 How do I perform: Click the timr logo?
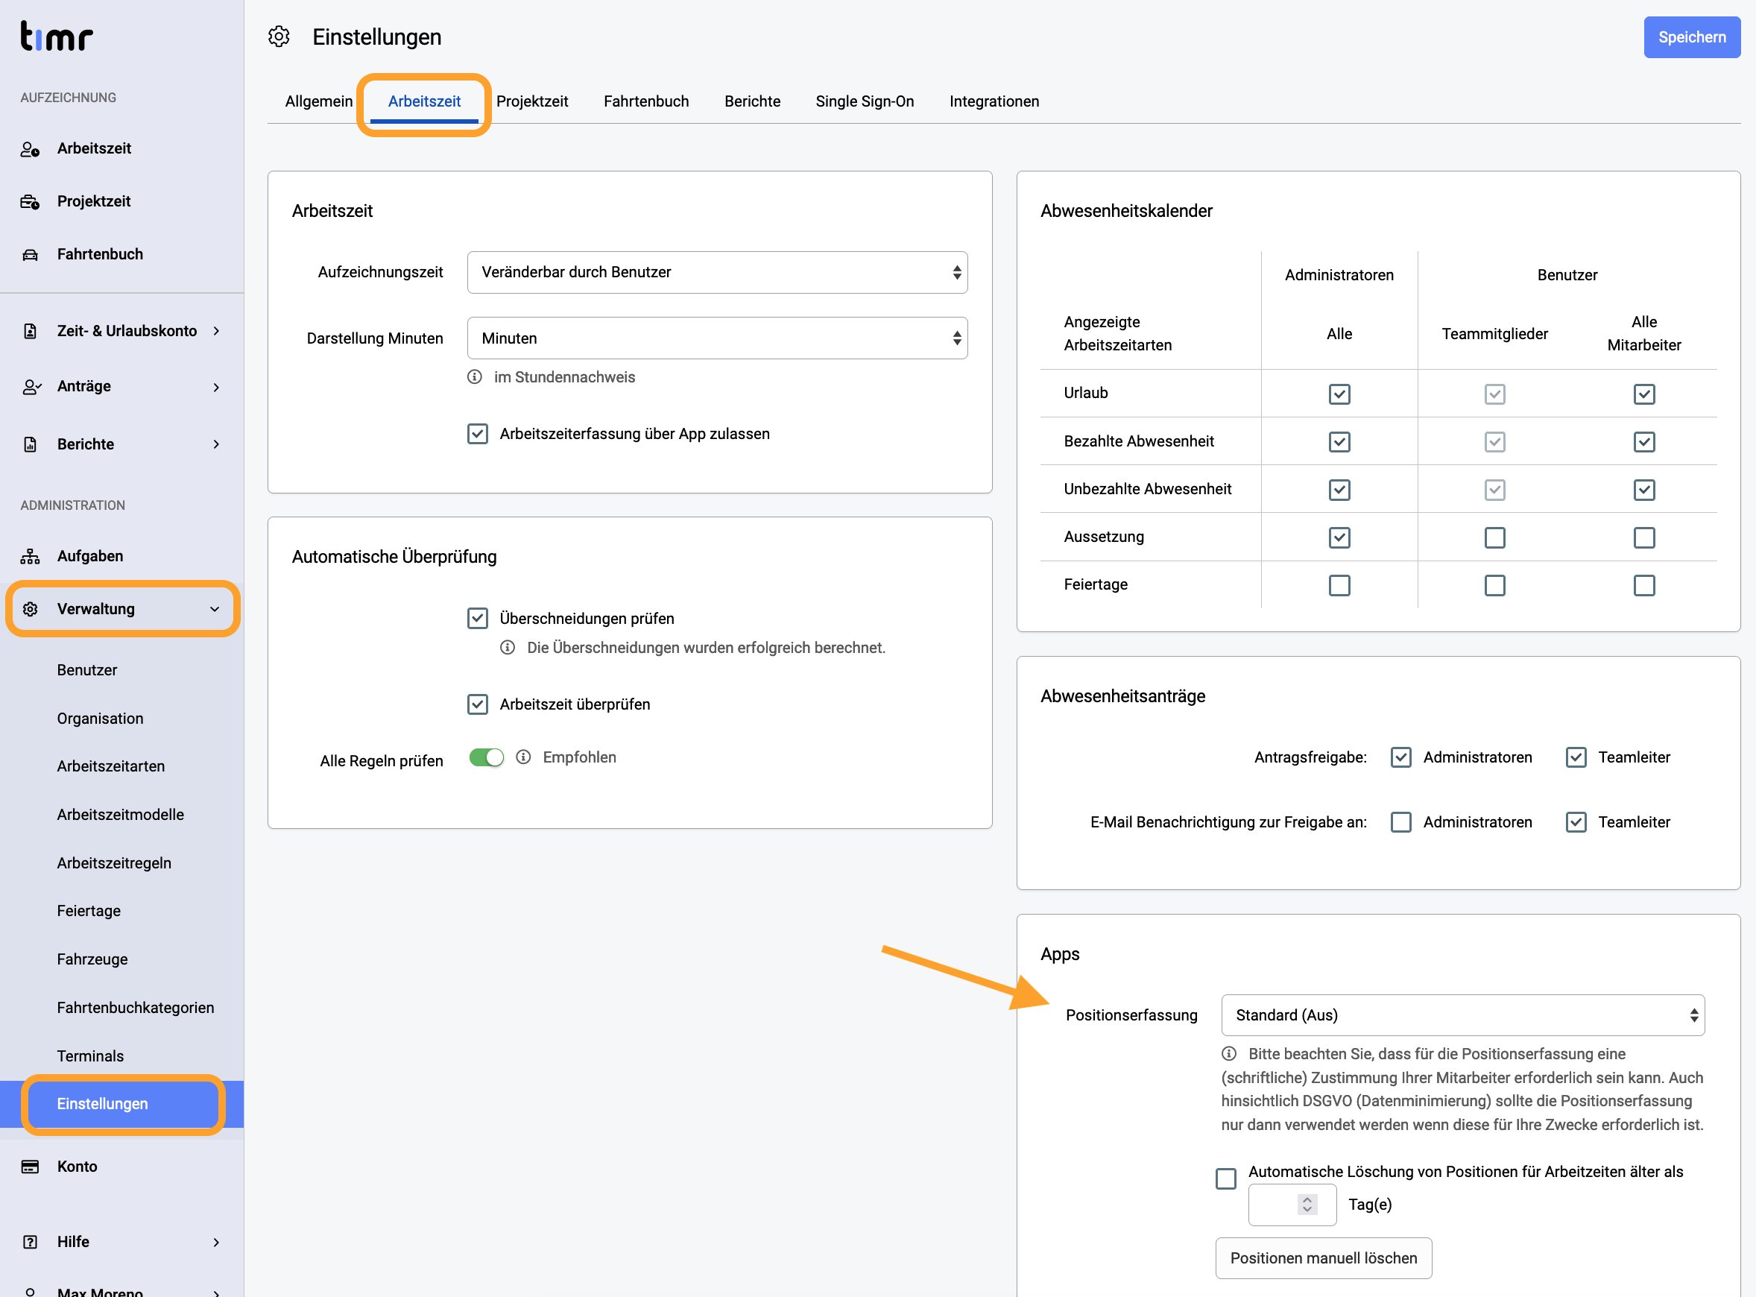tap(57, 36)
